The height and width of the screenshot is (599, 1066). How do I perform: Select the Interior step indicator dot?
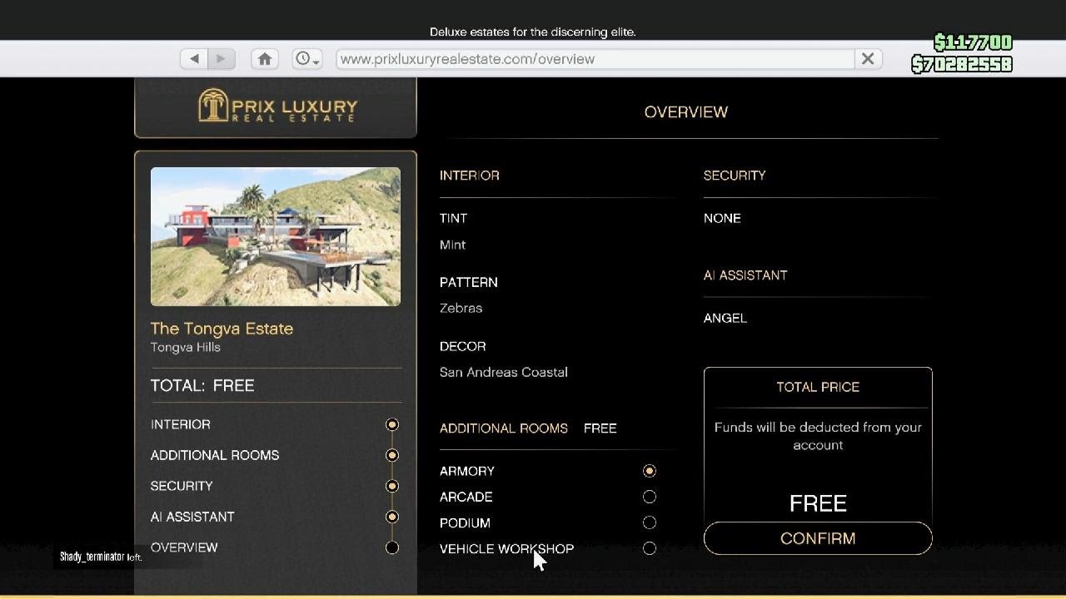(392, 424)
